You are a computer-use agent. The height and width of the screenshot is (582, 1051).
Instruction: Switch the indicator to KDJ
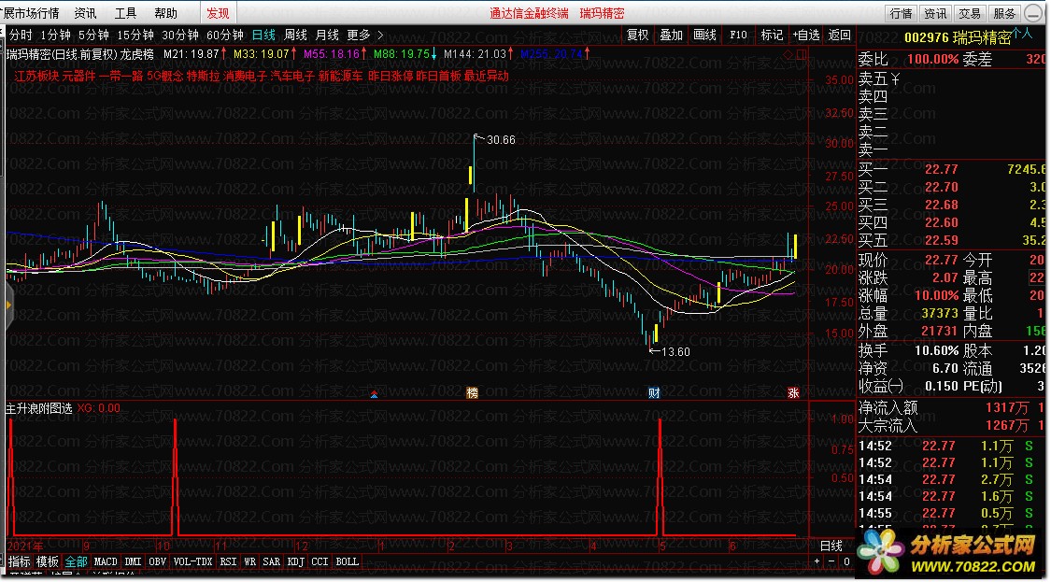(x=295, y=561)
